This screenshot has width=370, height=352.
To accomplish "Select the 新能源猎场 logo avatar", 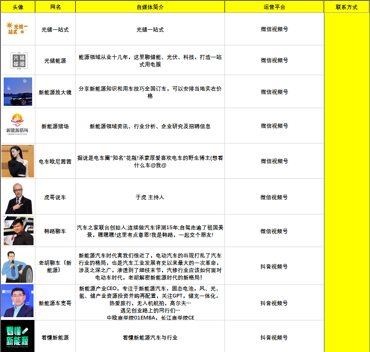I will pos(18,125).
